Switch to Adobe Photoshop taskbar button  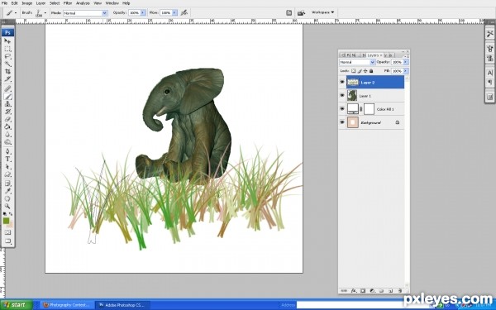click(x=122, y=305)
